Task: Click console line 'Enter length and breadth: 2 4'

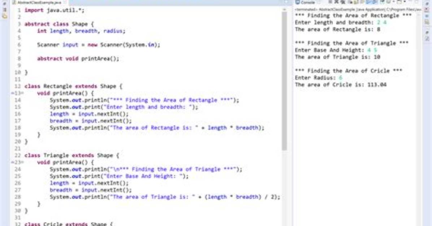Action: coord(341,23)
